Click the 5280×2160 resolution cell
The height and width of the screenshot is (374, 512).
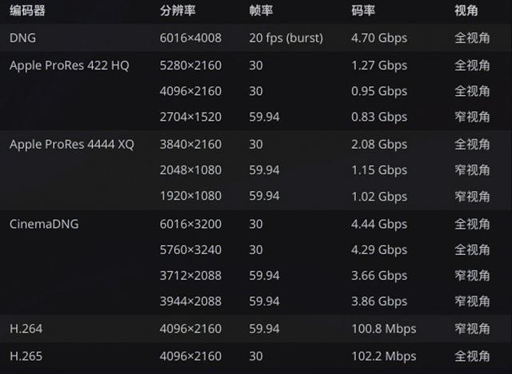190,66
